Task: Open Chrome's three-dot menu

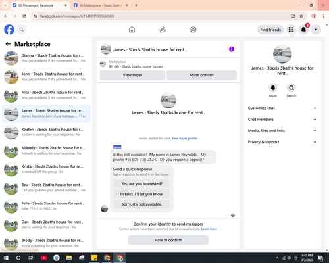Action: click(323, 16)
